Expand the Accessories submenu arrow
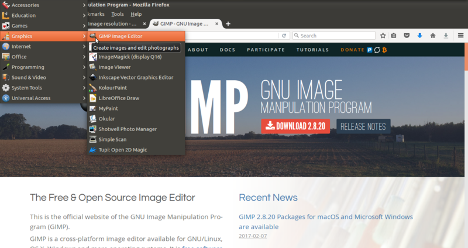Image resolution: width=468 pixels, height=248 pixels. pos(84,5)
